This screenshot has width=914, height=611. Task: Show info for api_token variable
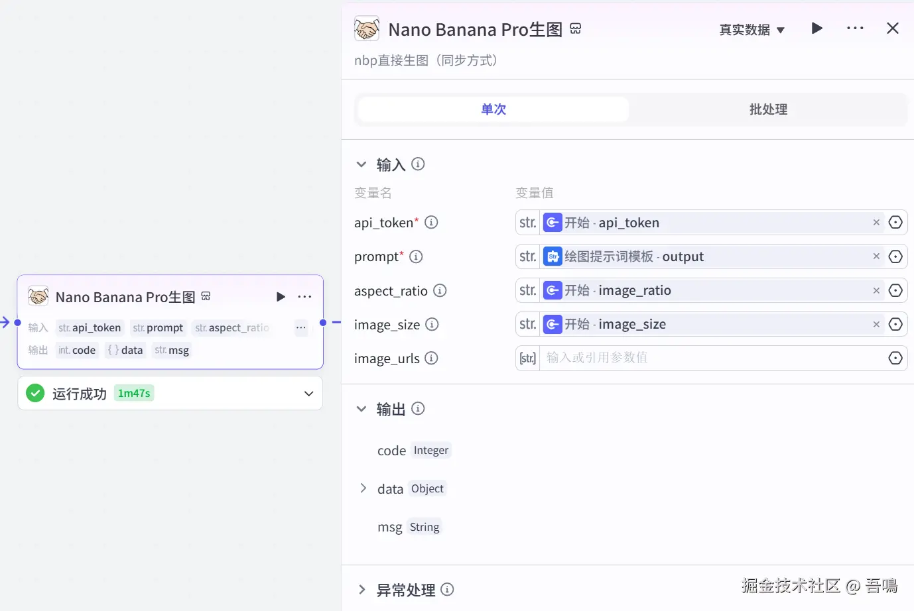point(431,222)
